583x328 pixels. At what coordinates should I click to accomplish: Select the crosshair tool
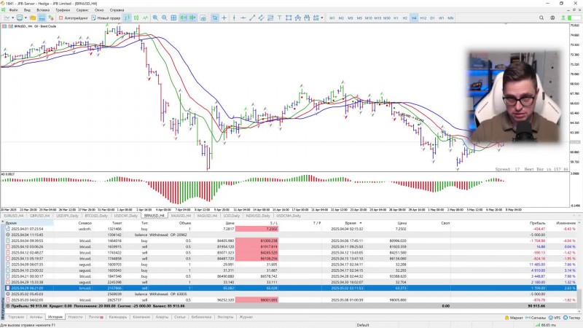[x=224, y=17]
